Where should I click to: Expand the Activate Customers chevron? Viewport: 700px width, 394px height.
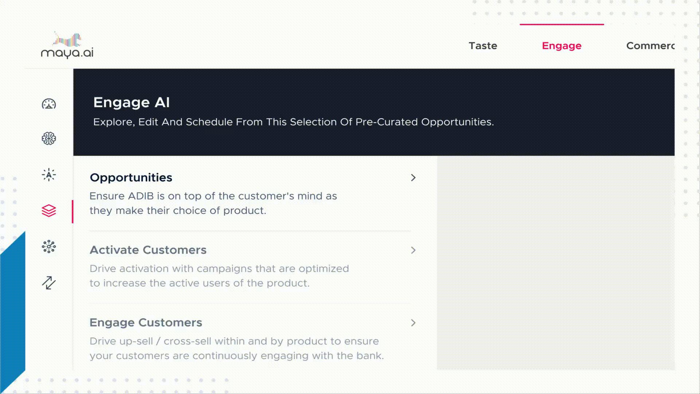(413, 250)
